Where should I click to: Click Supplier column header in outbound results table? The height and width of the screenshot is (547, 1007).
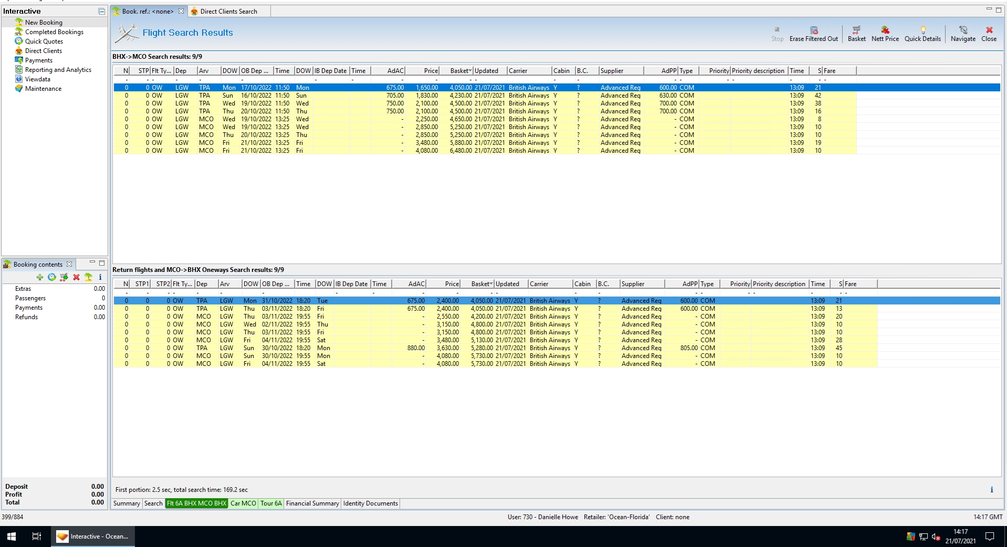coord(622,71)
